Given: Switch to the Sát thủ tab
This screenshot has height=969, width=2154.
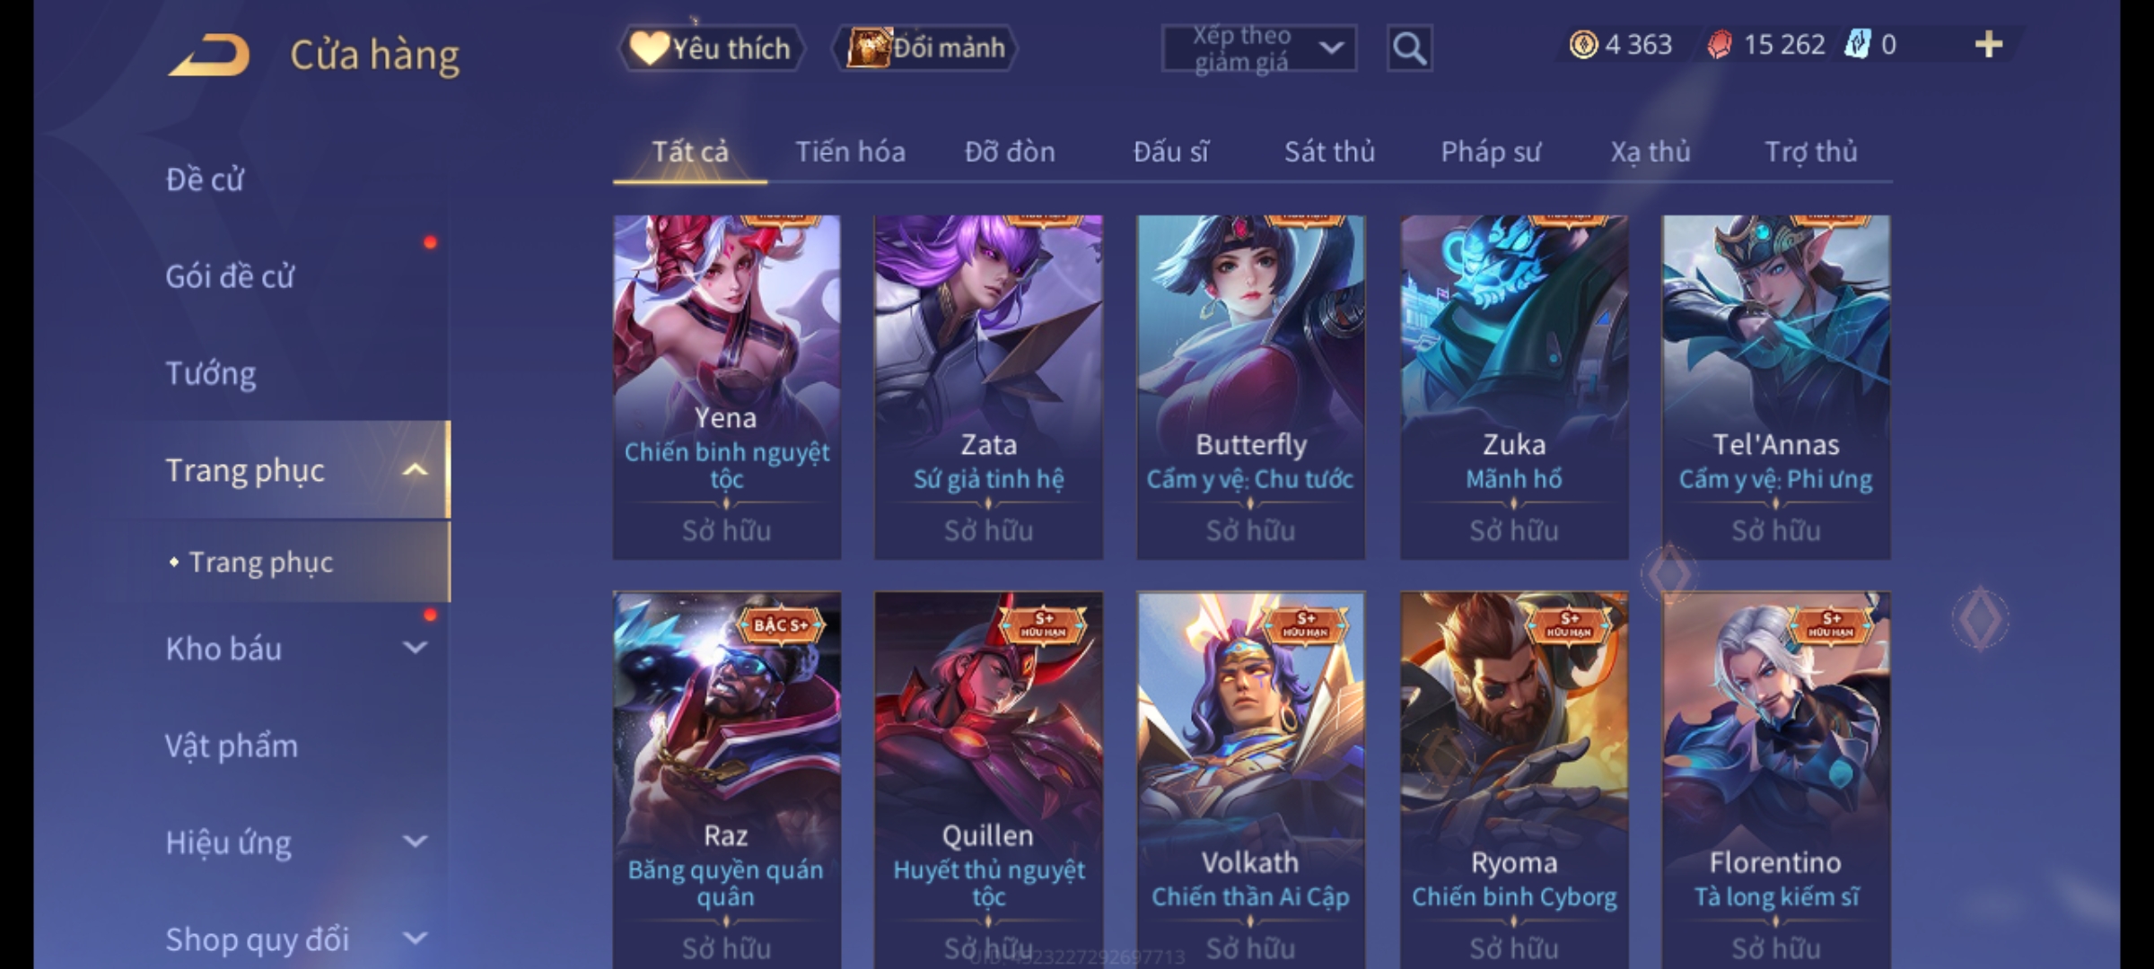Looking at the screenshot, I should coord(1329,152).
